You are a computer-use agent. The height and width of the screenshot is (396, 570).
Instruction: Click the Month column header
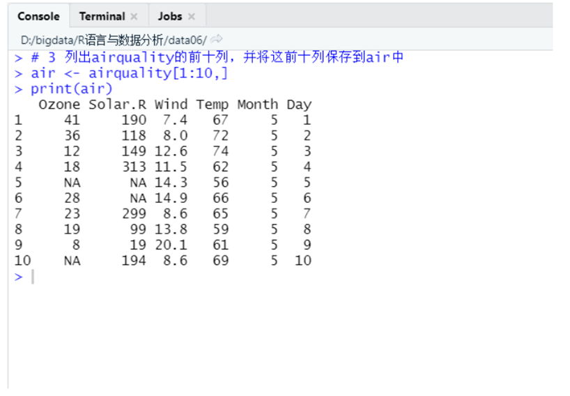pyautogui.click(x=257, y=105)
